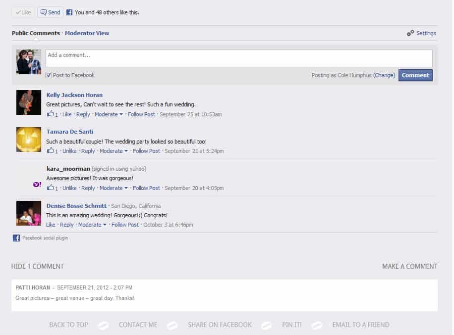The width and height of the screenshot is (454, 335).
Task: Open Denise Bosse Schmitt's profile thumbnail
Action: [x=29, y=213]
